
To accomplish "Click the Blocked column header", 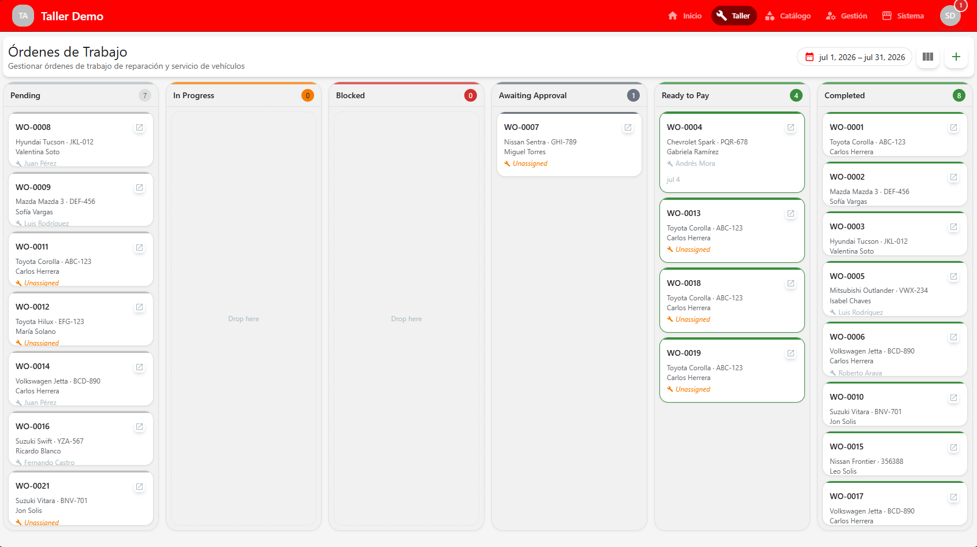I will tap(407, 95).
